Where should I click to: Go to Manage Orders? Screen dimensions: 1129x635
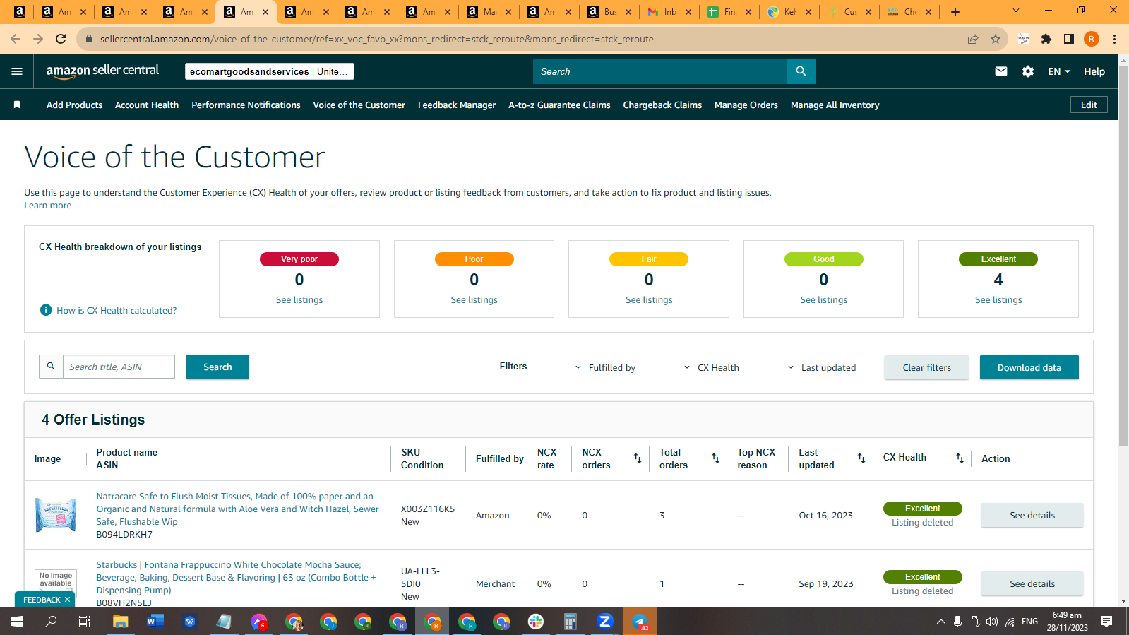tap(746, 105)
